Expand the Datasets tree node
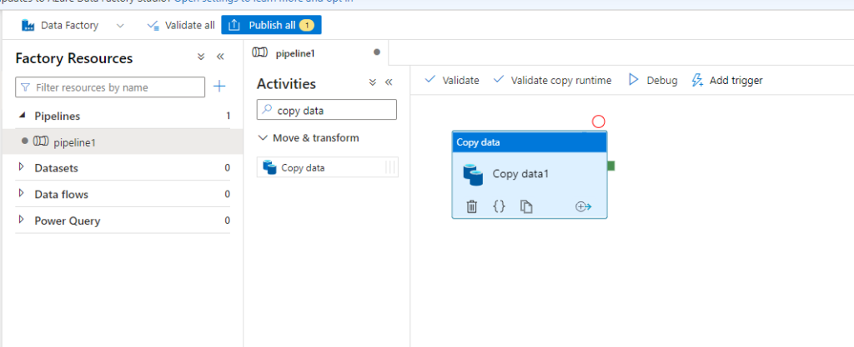This screenshot has height=347, width=854. (x=22, y=168)
